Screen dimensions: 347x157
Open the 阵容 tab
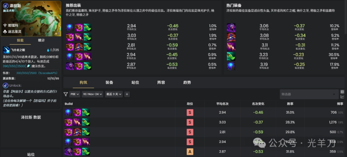161,83
